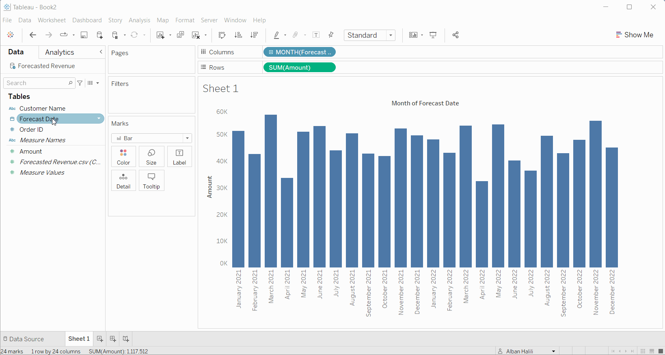Screen dimensions: 665x355
Task: Click the Swap rows and columns icon
Action: click(x=222, y=35)
